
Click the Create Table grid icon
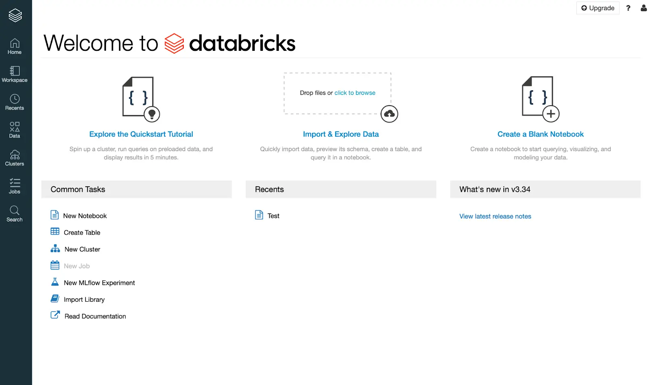pos(55,231)
